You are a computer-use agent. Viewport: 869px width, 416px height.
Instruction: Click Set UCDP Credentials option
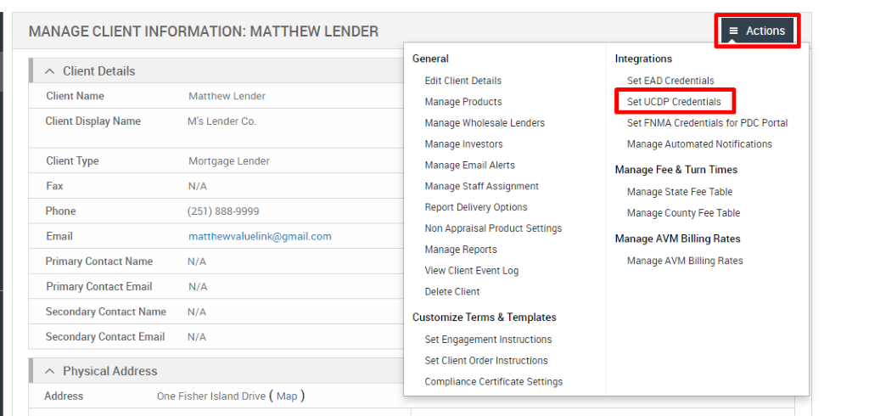tap(674, 102)
